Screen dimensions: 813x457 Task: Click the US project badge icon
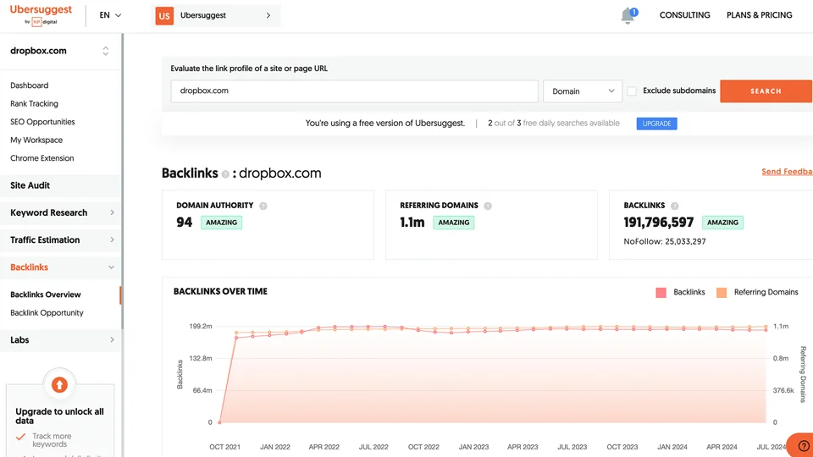click(164, 15)
